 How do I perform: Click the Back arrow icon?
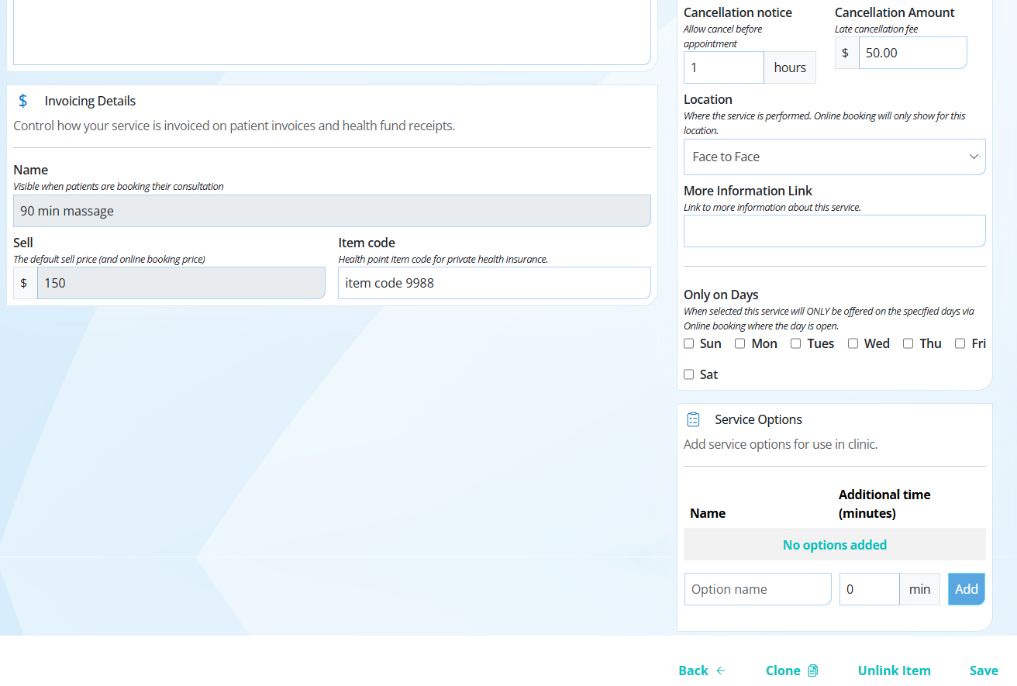[721, 670]
